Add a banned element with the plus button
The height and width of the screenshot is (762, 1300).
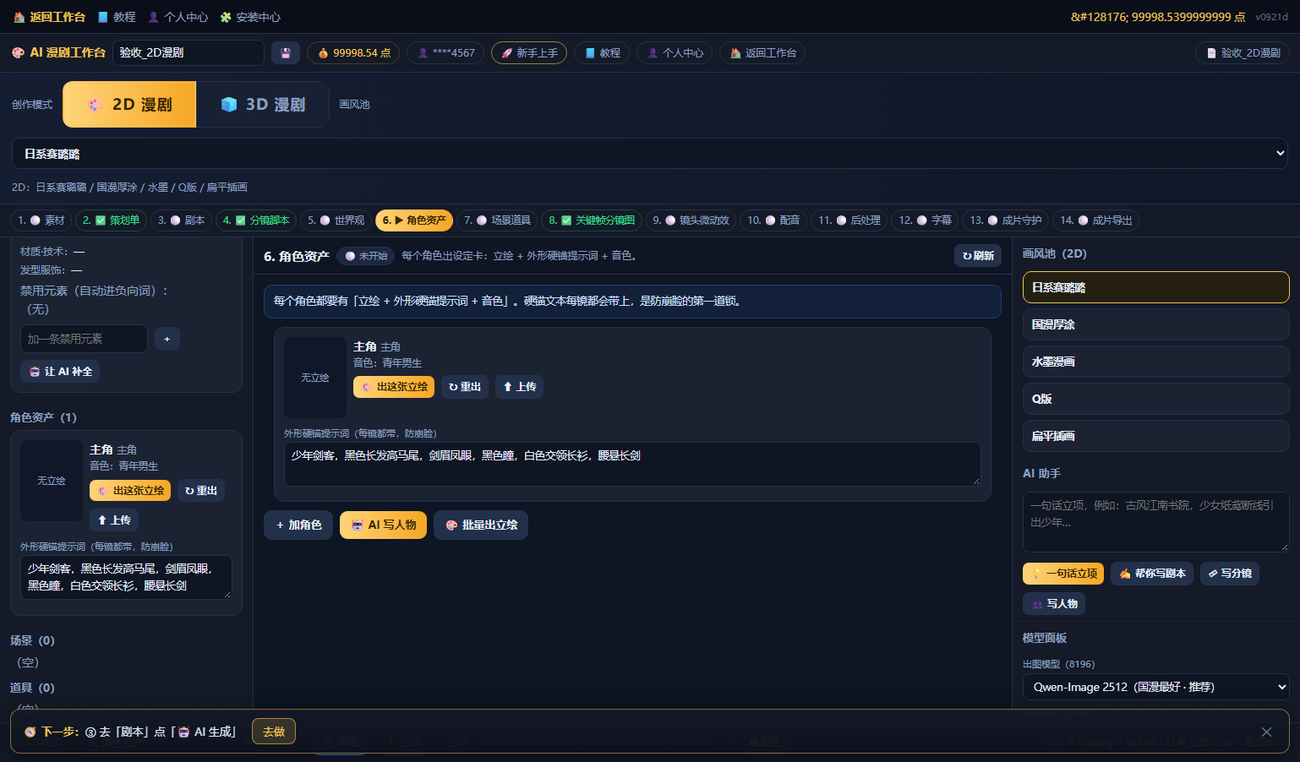(167, 339)
